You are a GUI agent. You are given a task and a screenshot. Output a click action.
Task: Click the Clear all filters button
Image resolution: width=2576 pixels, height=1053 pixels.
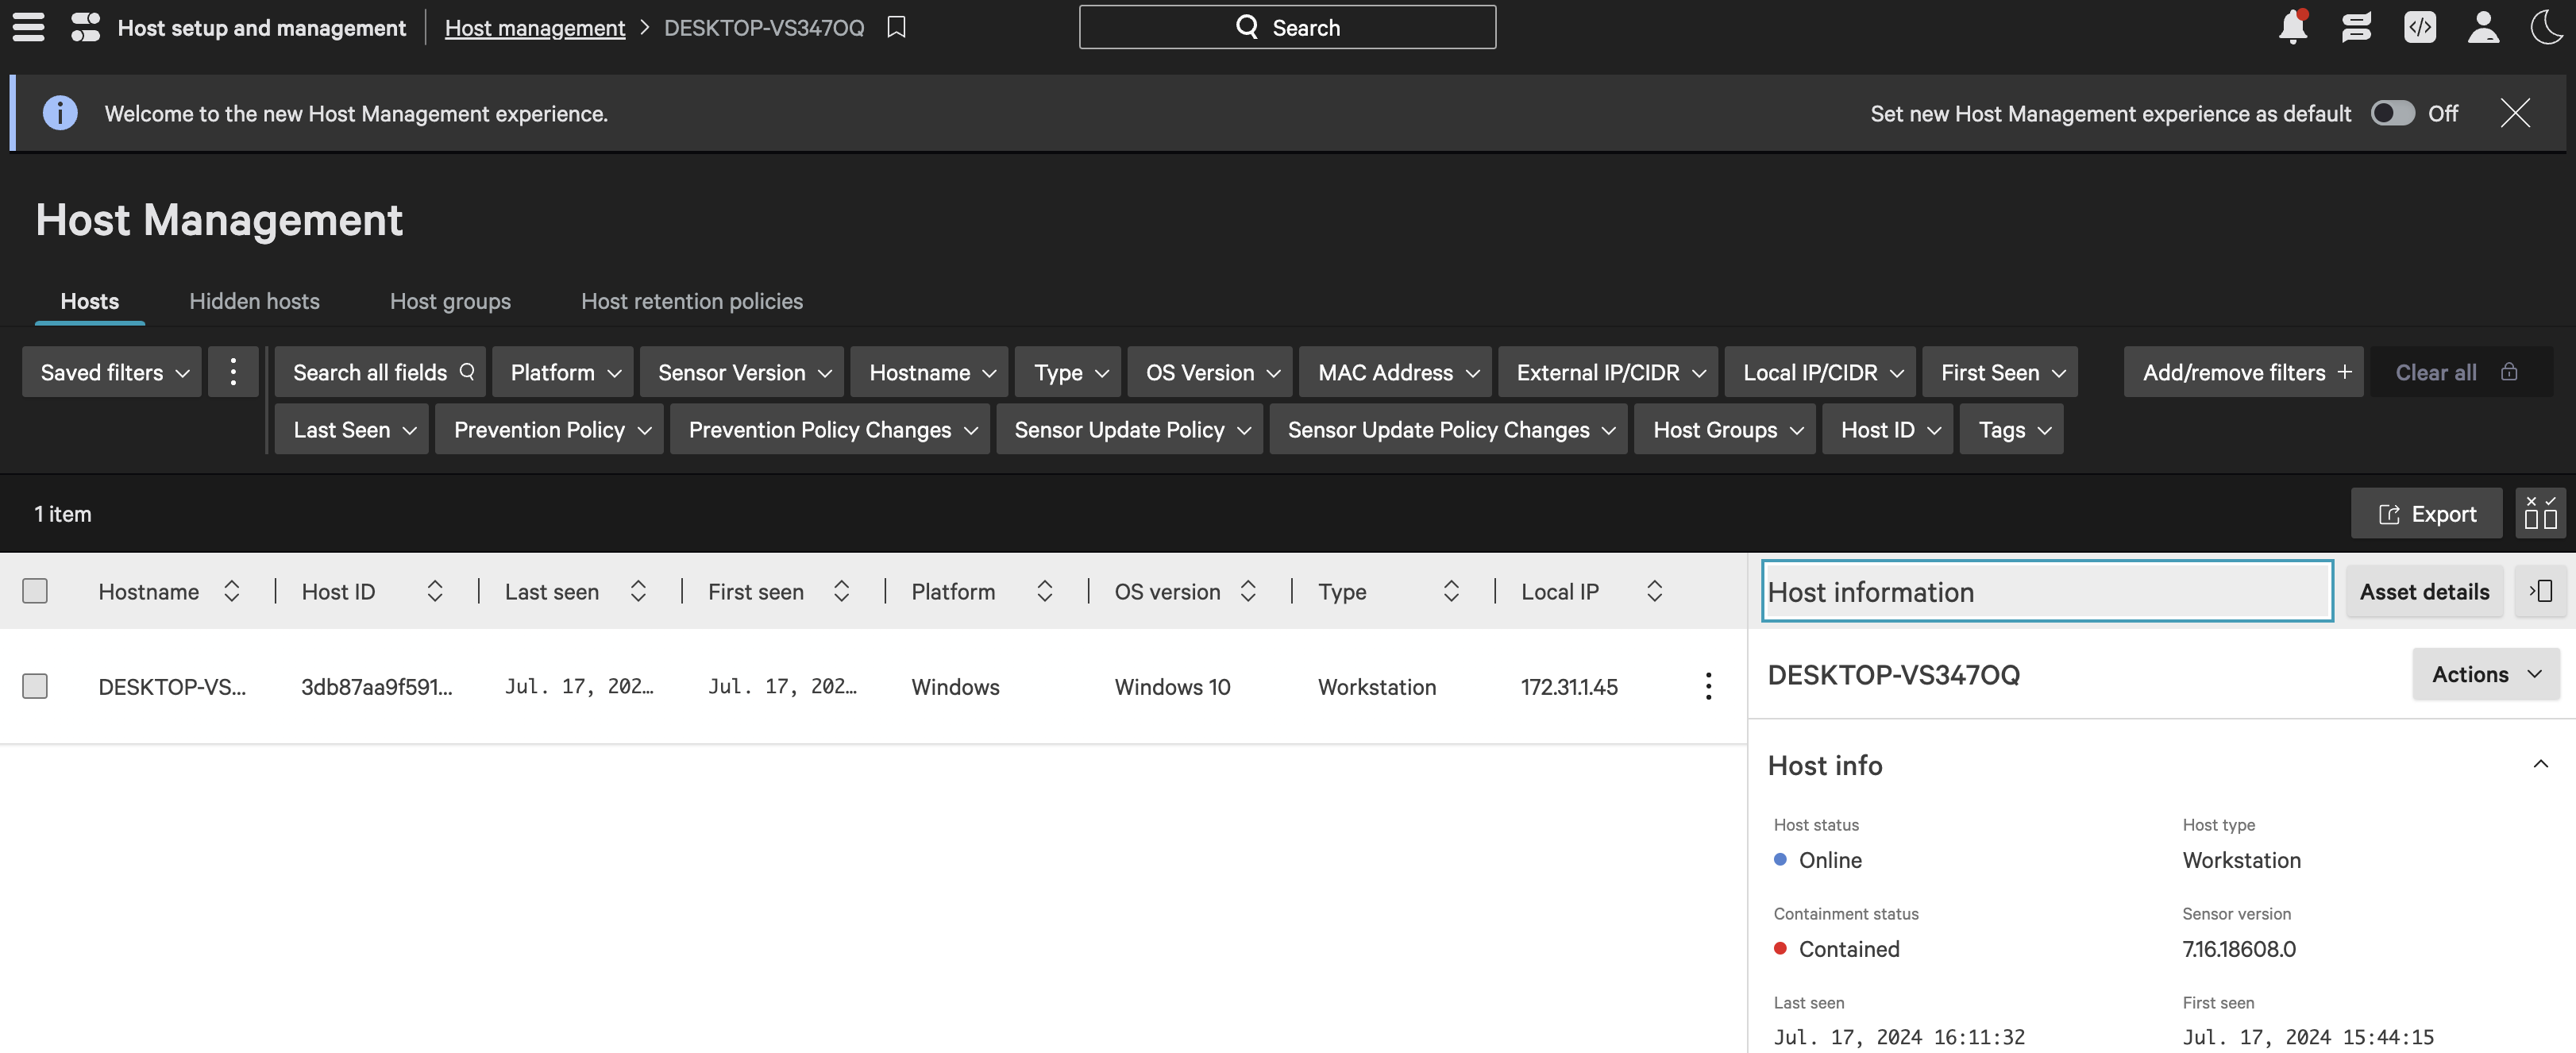[2435, 372]
